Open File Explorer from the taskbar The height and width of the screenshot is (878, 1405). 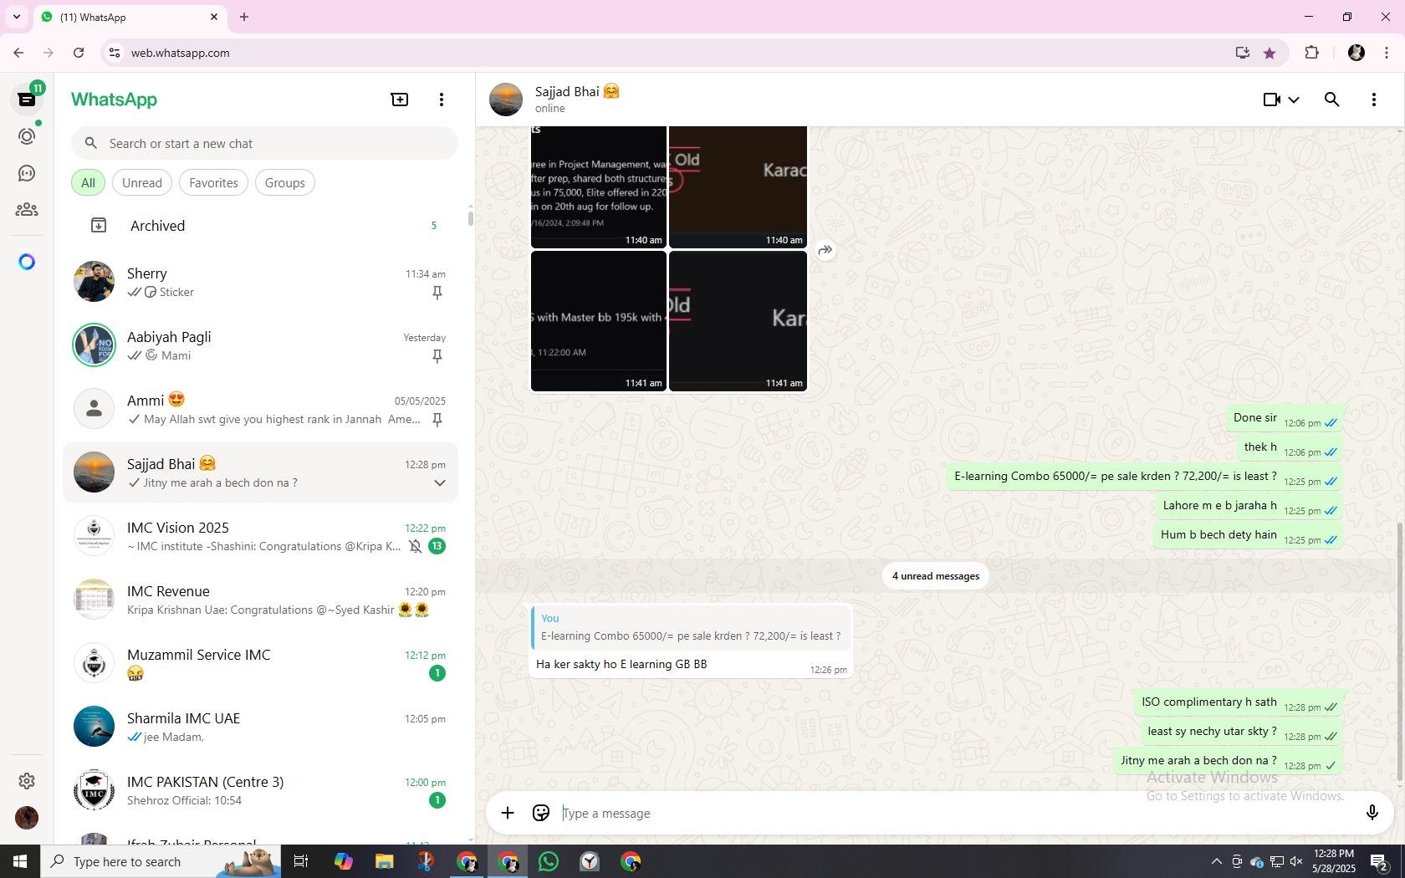click(384, 861)
